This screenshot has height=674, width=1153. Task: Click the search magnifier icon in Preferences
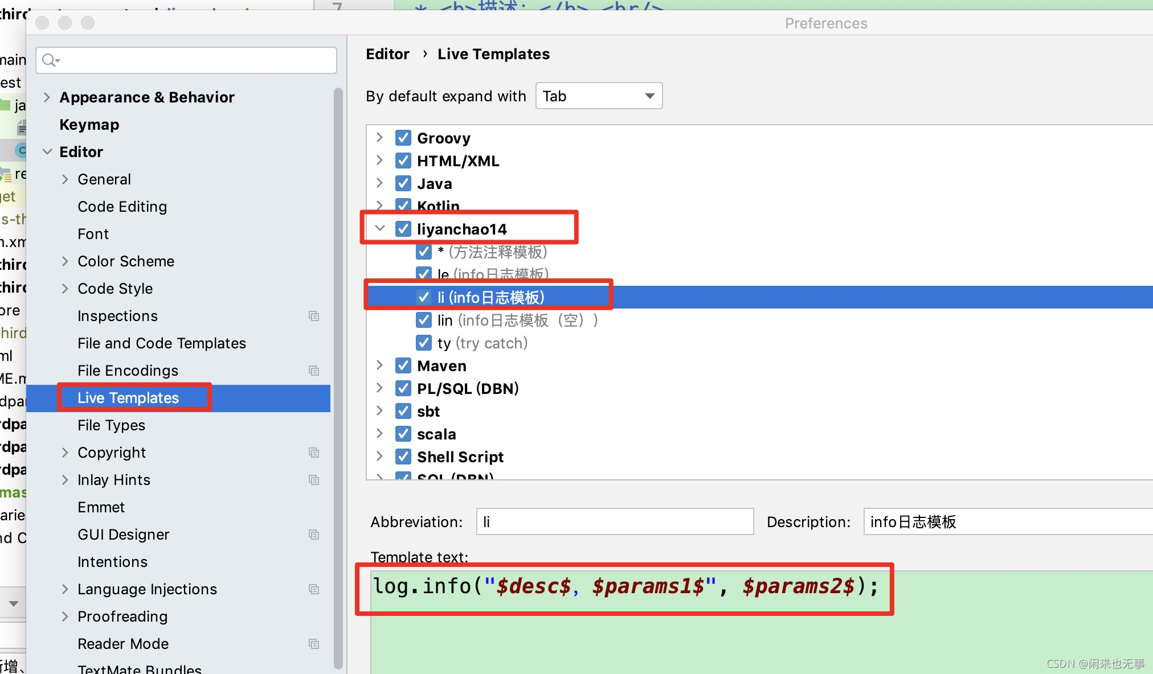[50, 60]
